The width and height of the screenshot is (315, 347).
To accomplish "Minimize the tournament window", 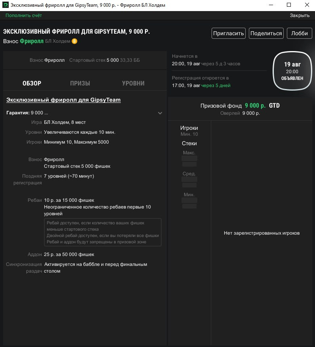I will point(271,5).
